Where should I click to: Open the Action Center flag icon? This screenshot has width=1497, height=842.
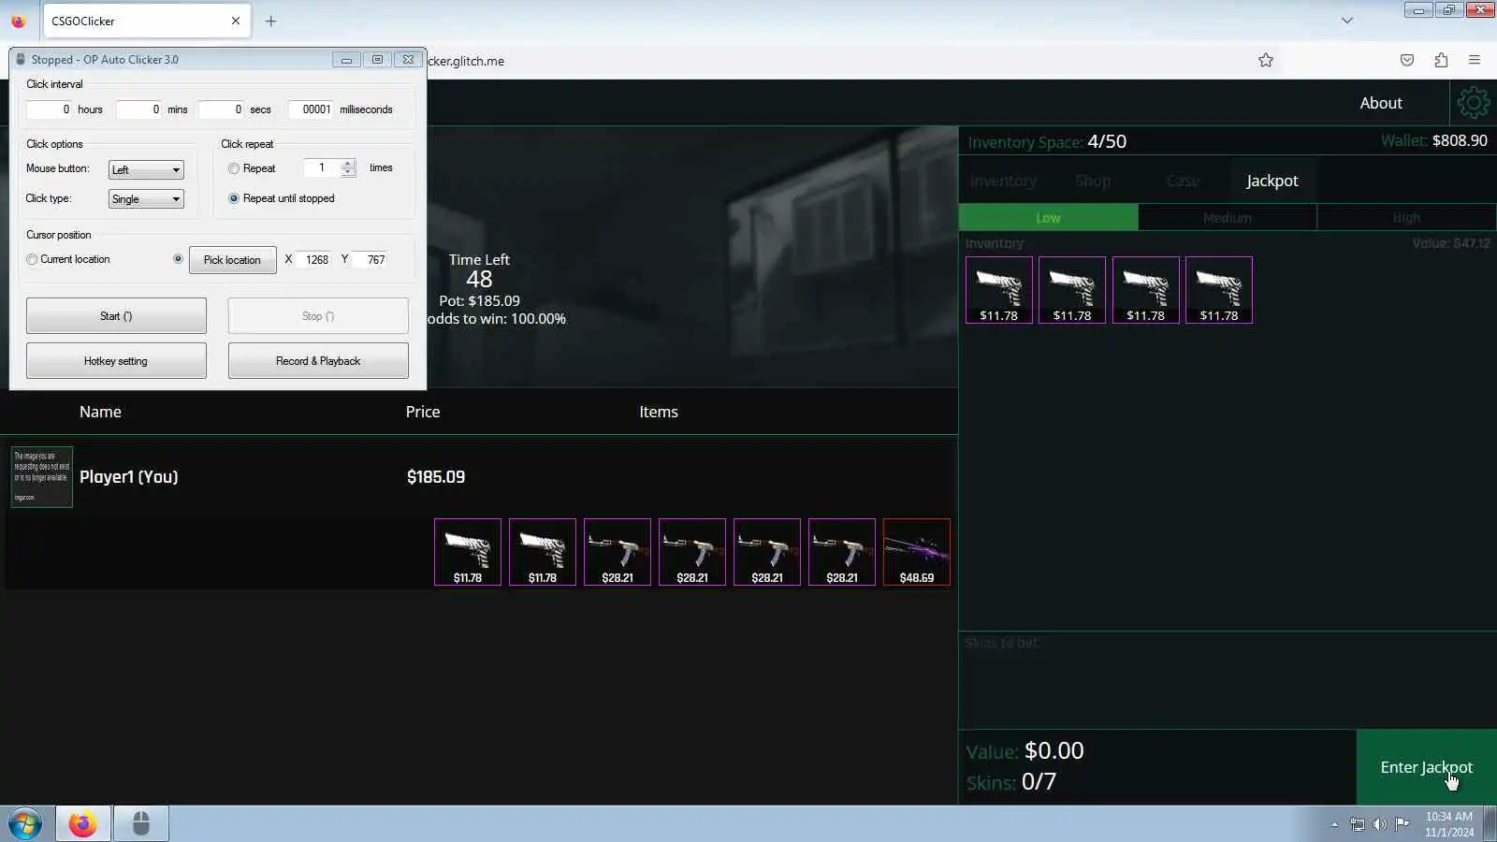pos(1402,824)
